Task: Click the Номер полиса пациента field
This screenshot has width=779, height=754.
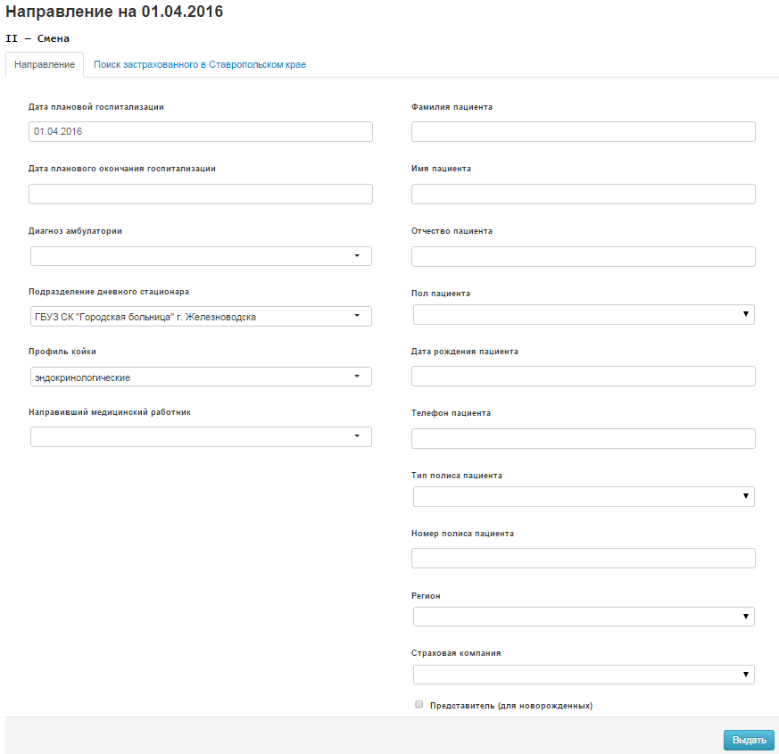Action: [x=584, y=559]
